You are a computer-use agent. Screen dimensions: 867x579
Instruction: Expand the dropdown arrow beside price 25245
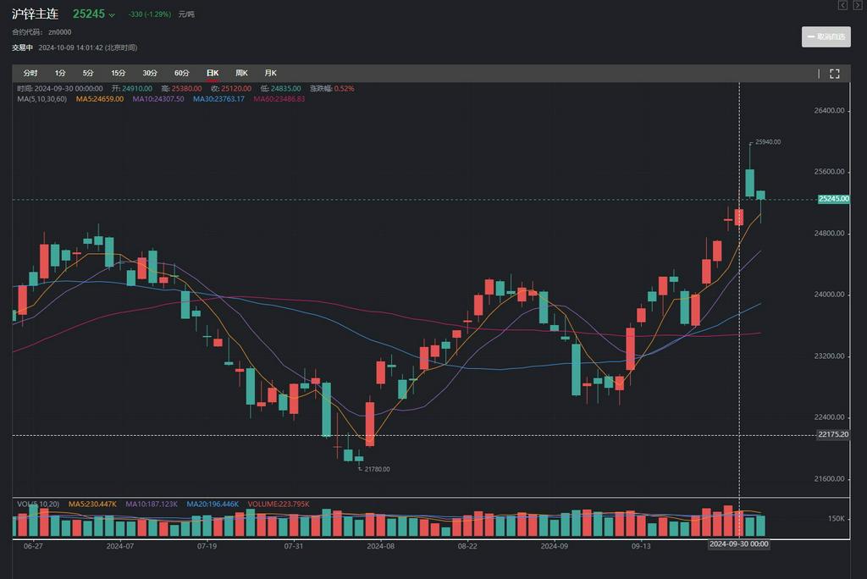(112, 15)
